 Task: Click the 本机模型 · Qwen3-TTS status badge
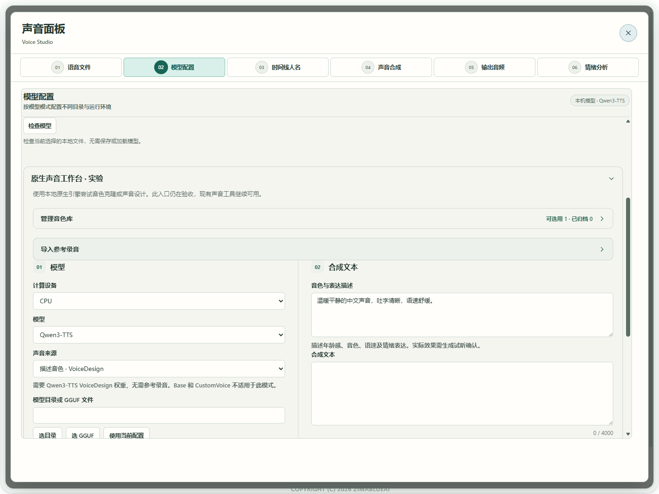pyautogui.click(x=600, y=101)
